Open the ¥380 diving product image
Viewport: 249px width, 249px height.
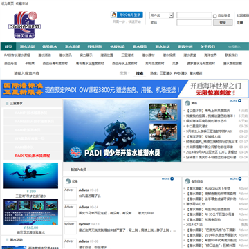(30, 176)
